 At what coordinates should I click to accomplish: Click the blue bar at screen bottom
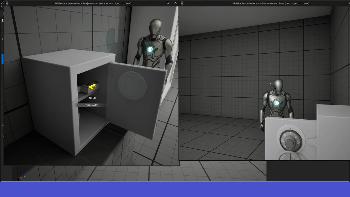point(175,189)
